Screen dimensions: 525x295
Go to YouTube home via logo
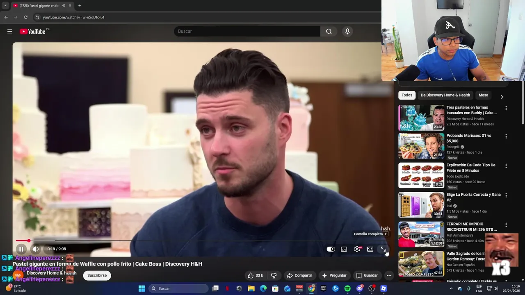click(32, 32)
